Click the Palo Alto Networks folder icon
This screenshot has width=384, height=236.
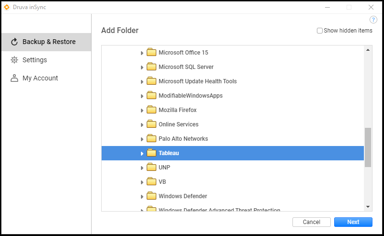tap(151, 139)
